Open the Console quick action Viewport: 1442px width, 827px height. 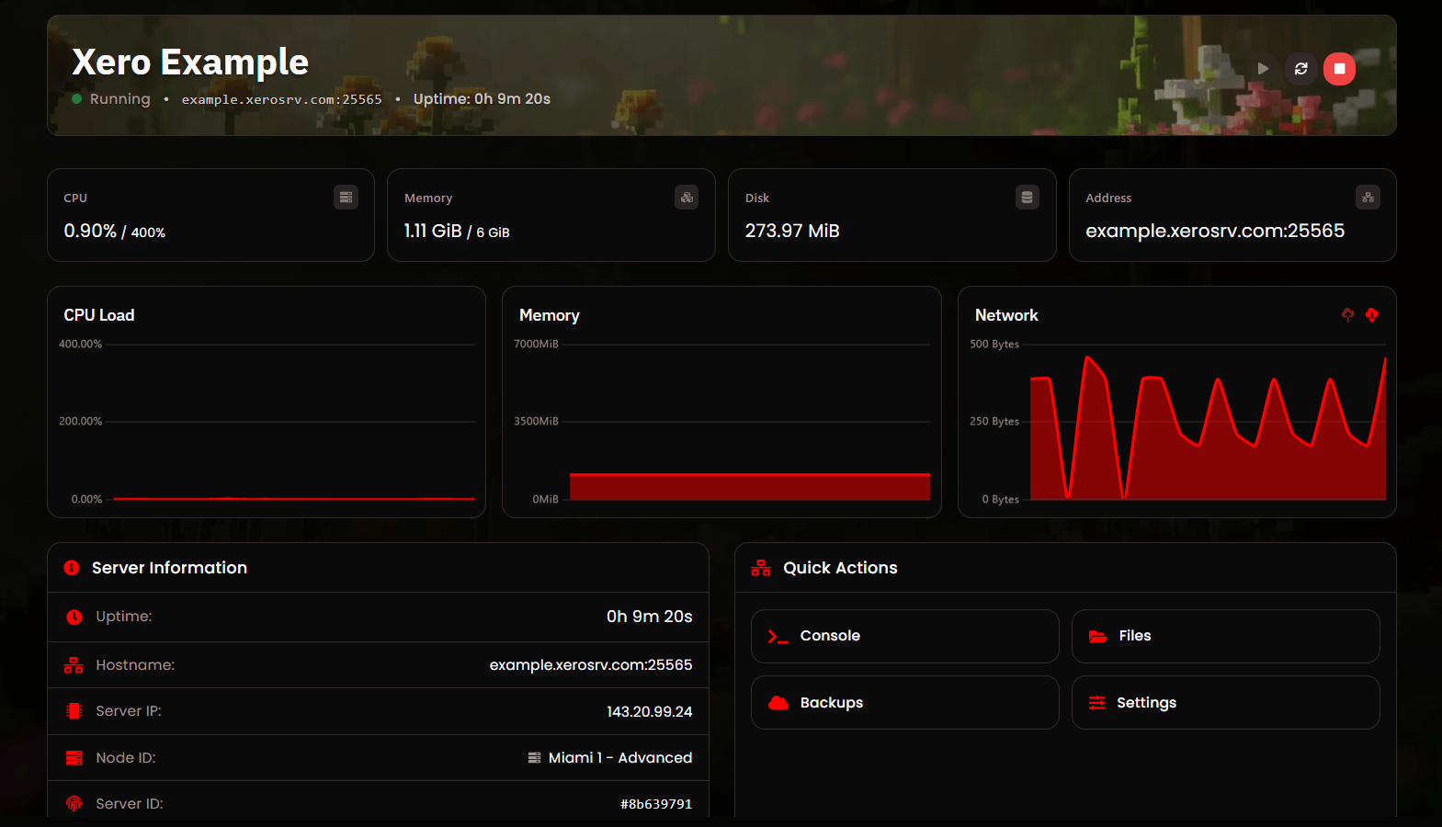point(904,636)
